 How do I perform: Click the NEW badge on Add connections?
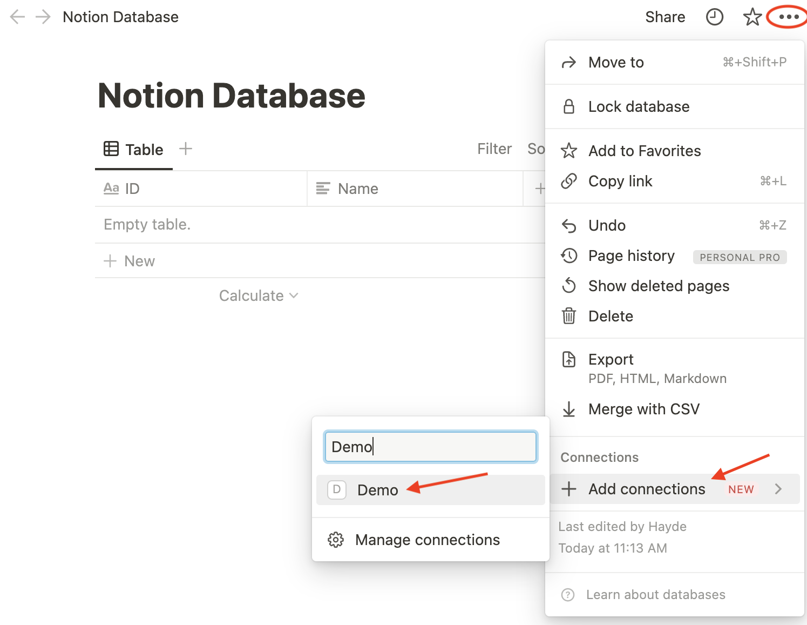coord(741,489)
